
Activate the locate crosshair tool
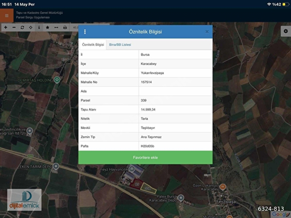coord(30,27)
